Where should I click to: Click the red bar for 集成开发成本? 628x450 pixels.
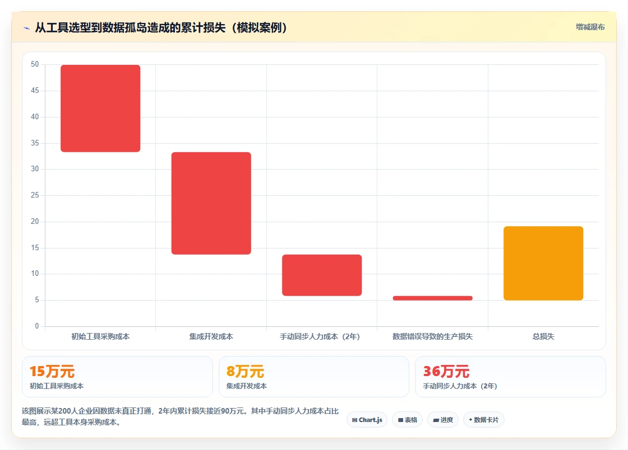(x=211, y=203)
